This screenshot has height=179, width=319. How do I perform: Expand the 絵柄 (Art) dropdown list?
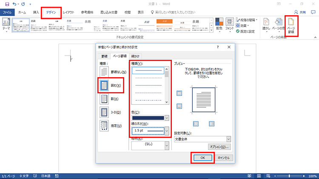click(x=166, y=144)
